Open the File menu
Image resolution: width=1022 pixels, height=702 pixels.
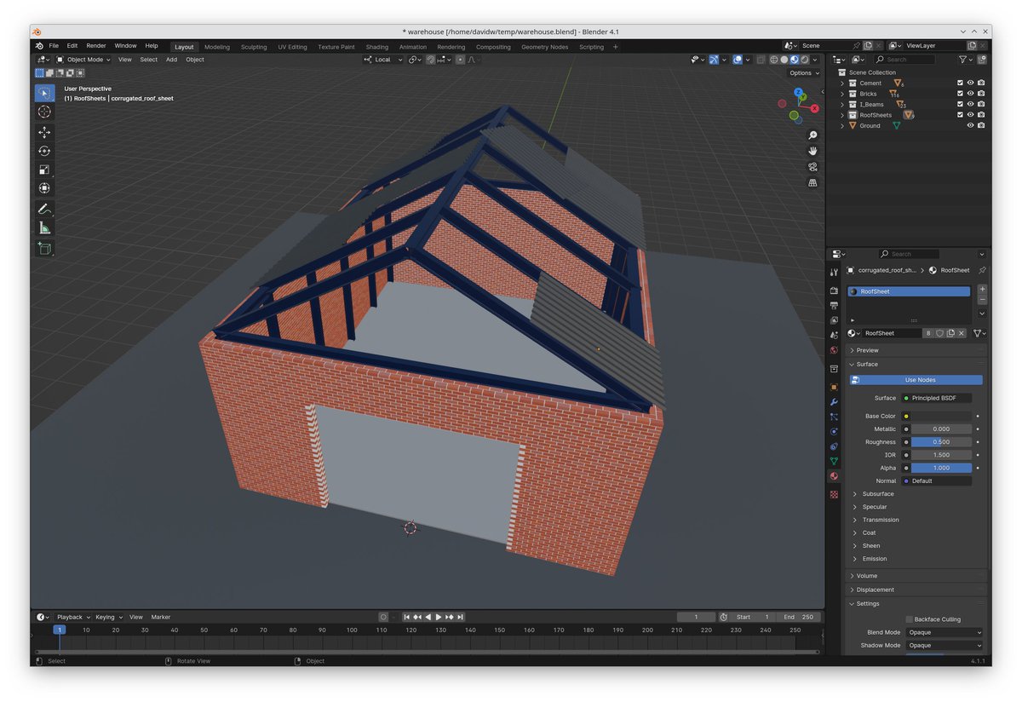tap(54, 46)
